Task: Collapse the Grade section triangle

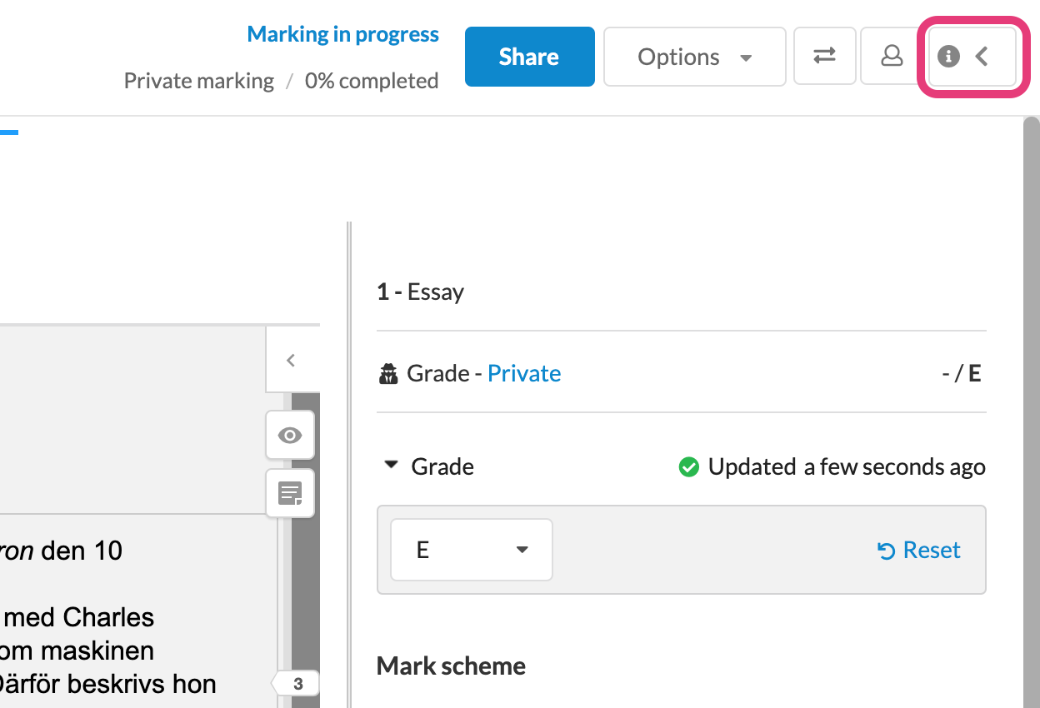Action: [x=391, y=466]
